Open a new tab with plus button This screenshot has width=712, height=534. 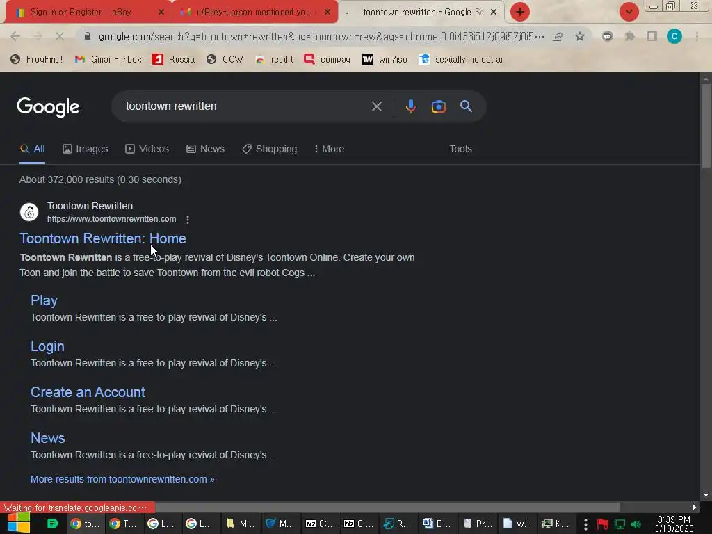(x=520, y=12)
